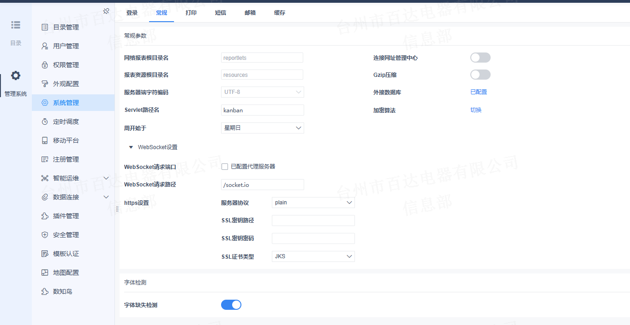Collapse the WebSocket设置 section triangle

131,147
